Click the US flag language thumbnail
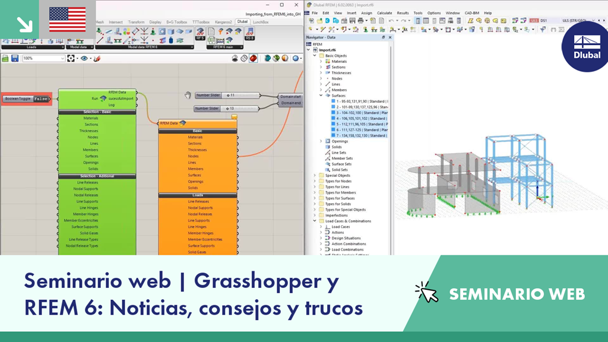The width and height of the screenshot is (608, 342). coord(68,20)
